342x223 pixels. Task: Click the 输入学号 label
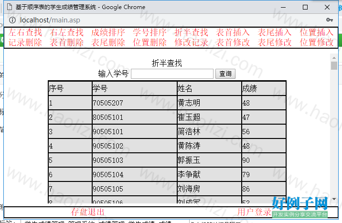pos(113,74)
